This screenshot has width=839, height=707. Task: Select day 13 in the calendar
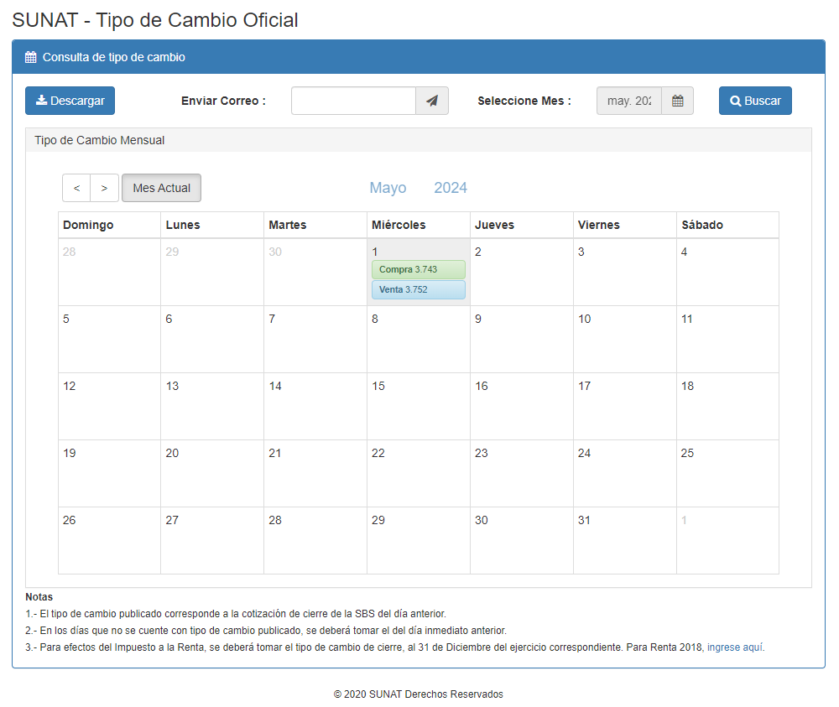[212, 407]
